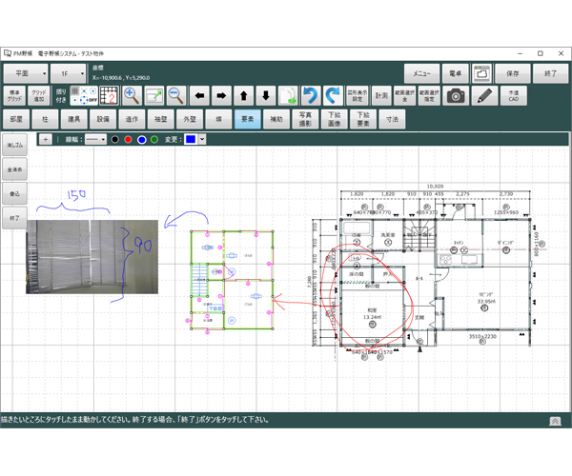Image resolution: width=572 pixels, height=476 pixels.
Task: Select the pencil drawing tool
Action: pyautogui.click(x=484, y=95)
